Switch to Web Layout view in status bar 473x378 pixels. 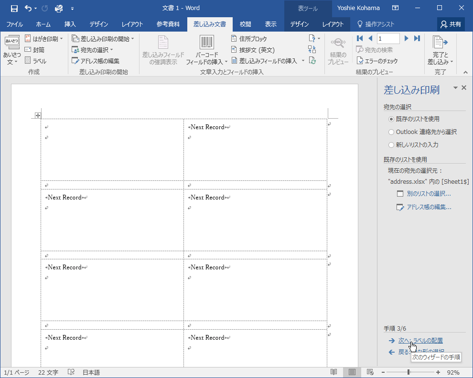coord(370,372)
